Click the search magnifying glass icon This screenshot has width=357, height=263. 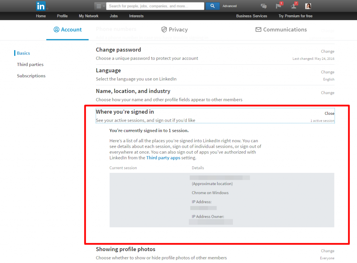212,6
